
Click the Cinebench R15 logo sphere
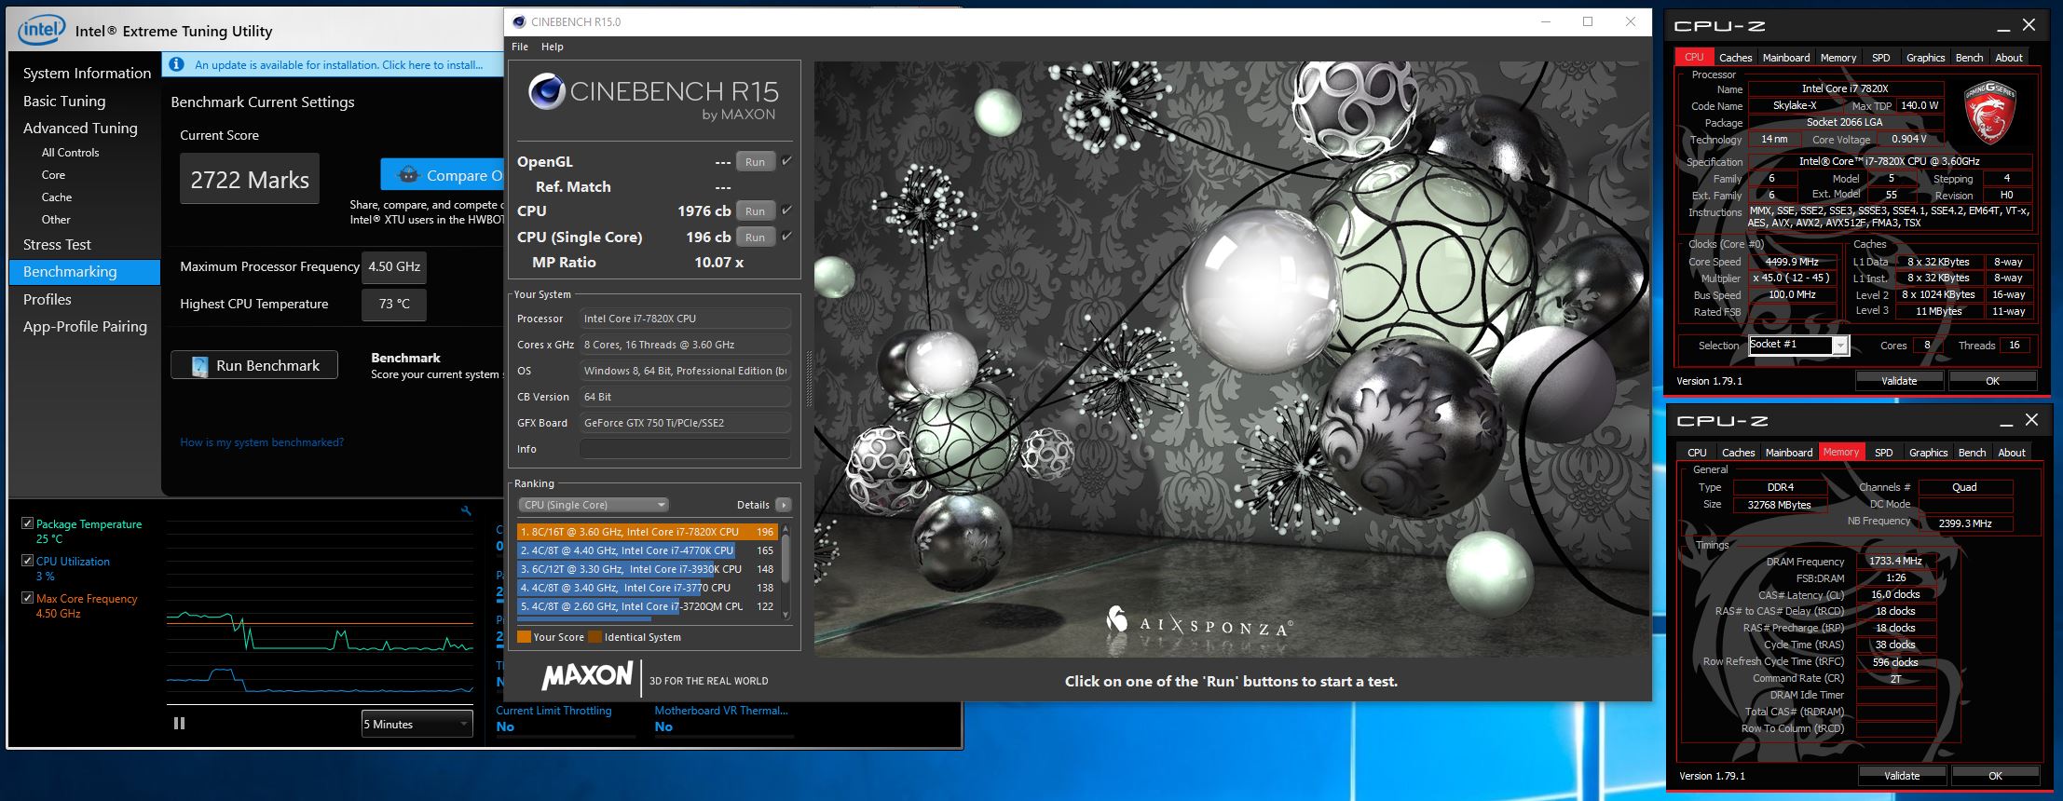pyautogui.click(x=547, y=91)
